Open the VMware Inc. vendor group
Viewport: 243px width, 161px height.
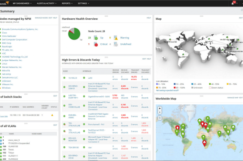coord(7,84)
